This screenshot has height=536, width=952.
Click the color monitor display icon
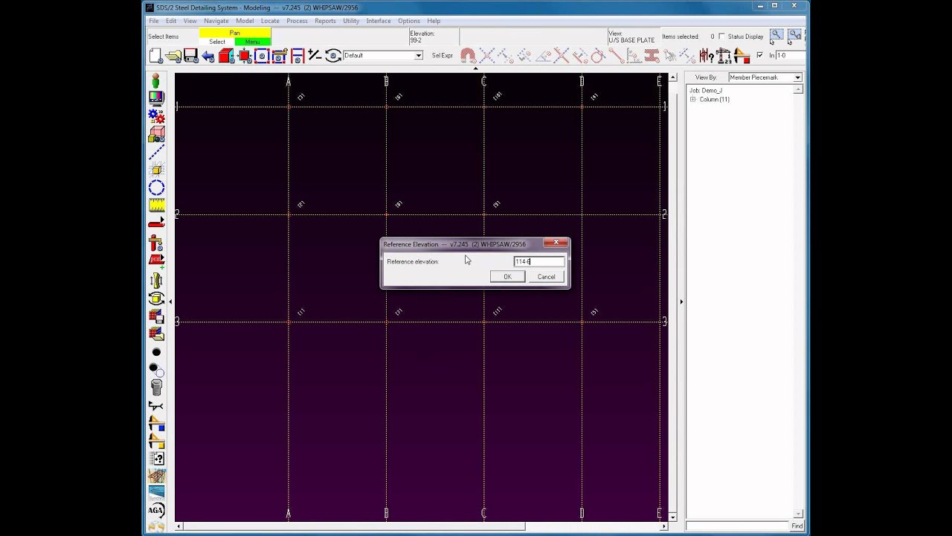[x=156, y=98]
